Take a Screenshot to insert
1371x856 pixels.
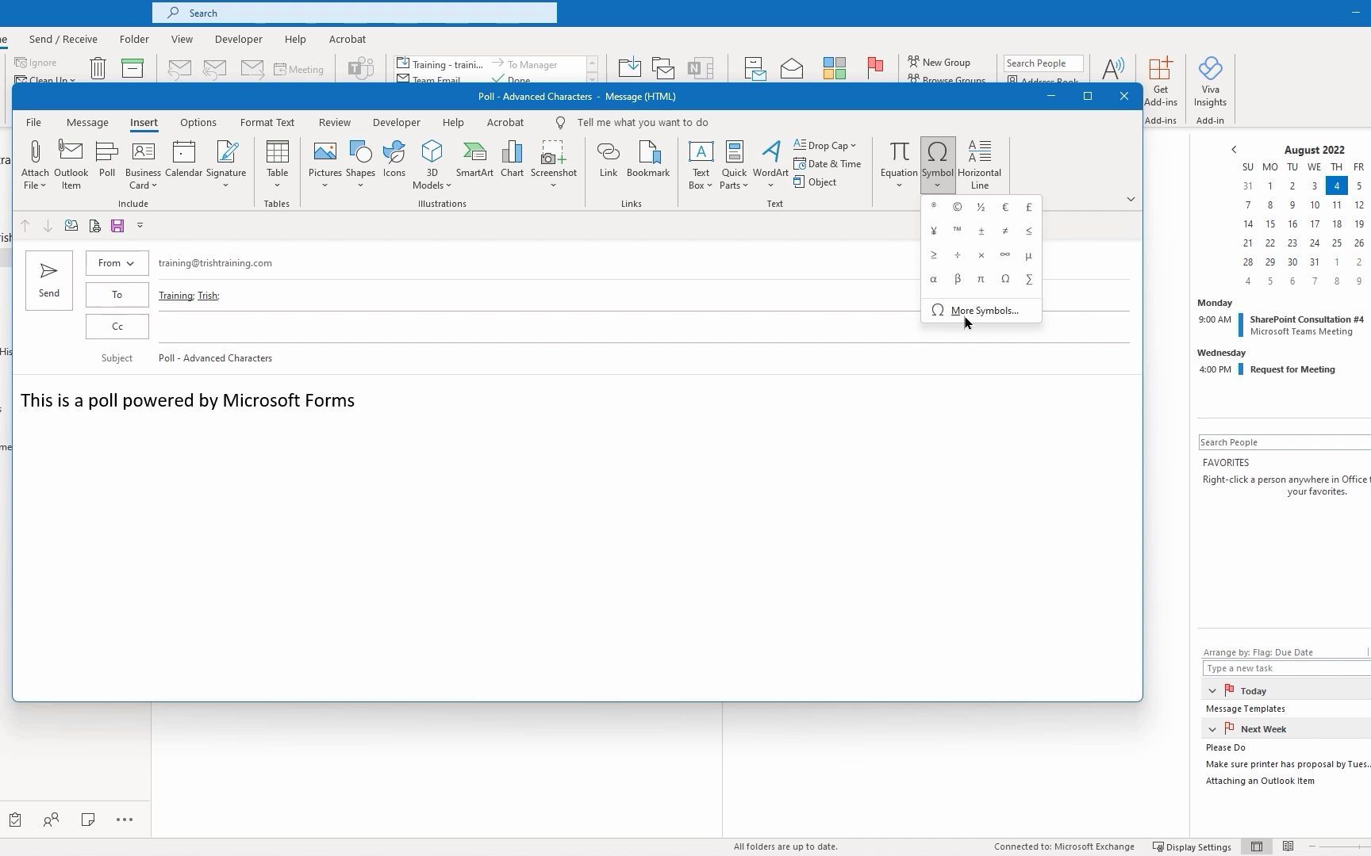pos(553,162)
